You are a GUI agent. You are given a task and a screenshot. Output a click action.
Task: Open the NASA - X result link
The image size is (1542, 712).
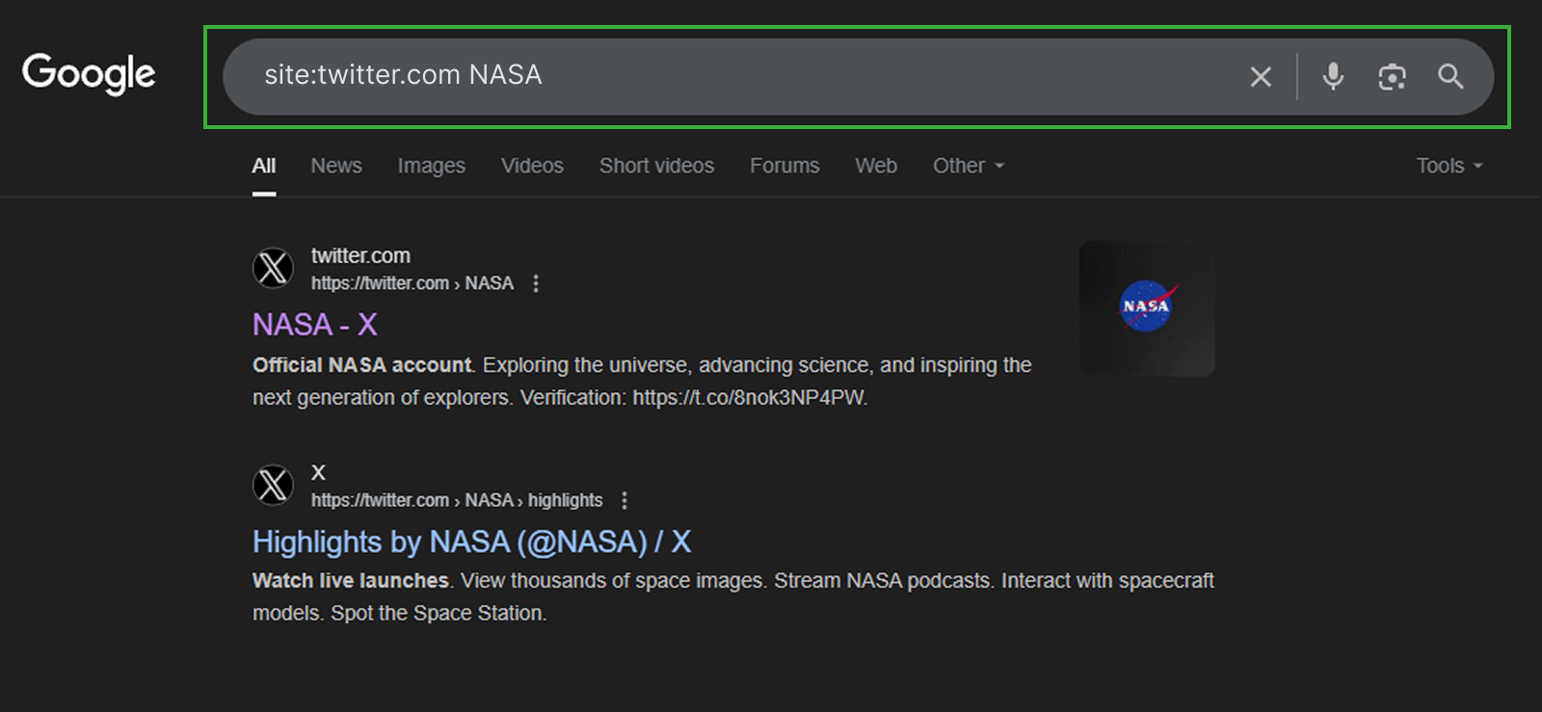click(314, 325)
